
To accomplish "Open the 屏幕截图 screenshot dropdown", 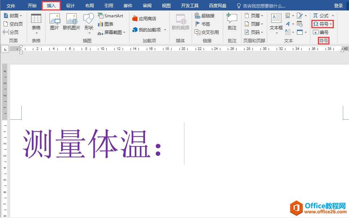I will (x=111, y=32).
